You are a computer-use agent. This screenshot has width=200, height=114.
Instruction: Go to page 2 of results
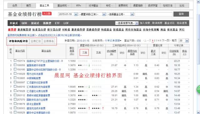point(155,41)
